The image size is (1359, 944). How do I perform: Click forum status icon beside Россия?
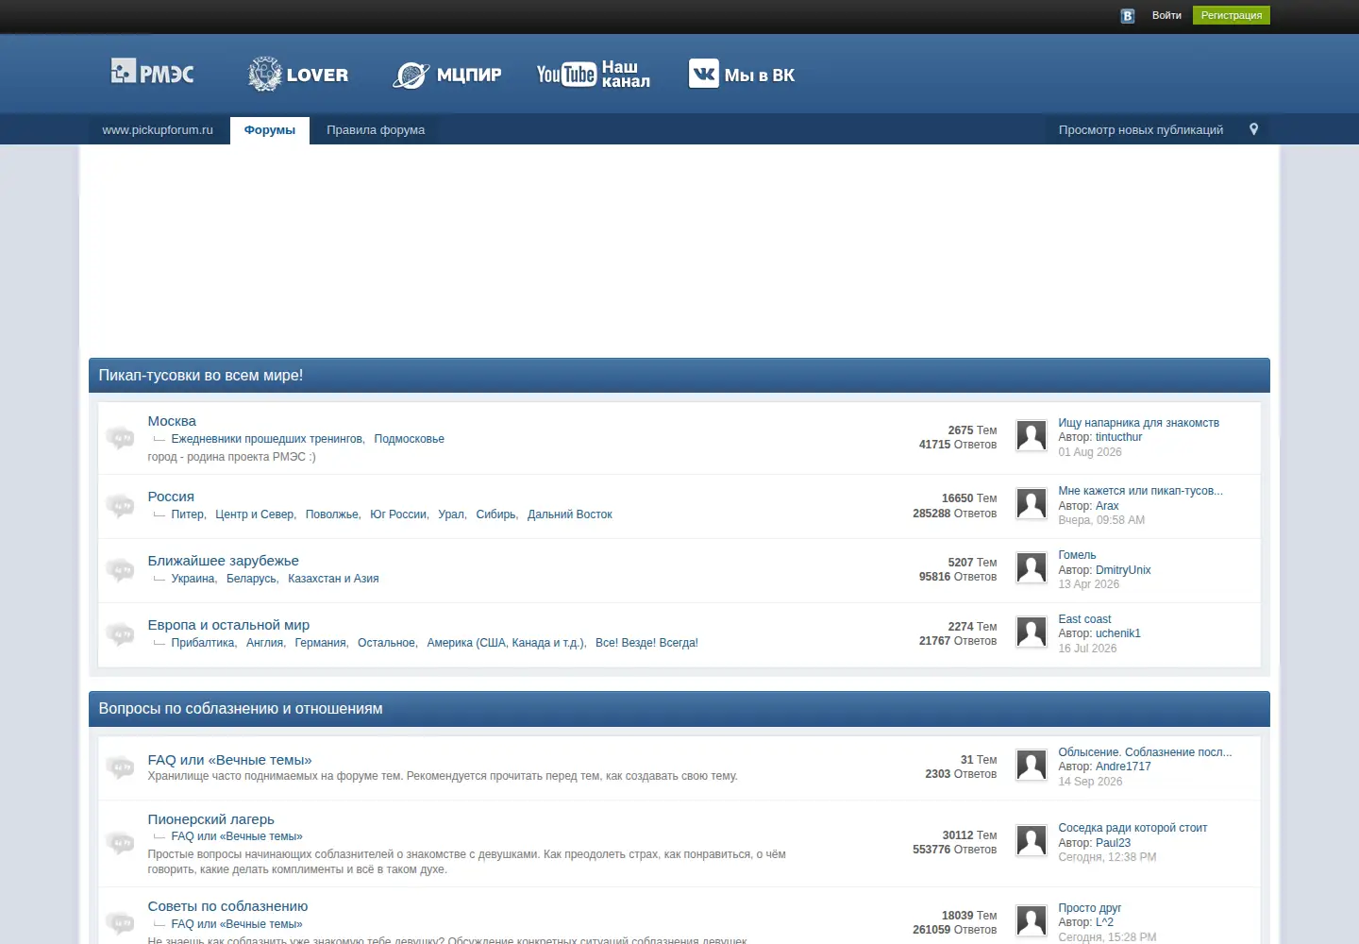click(120, 505)
